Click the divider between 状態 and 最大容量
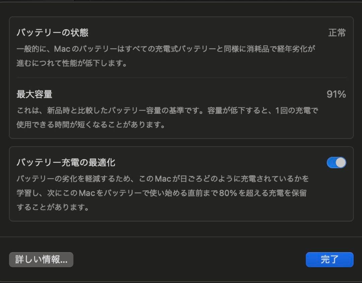362x283 pixels. tap(181, 78)
